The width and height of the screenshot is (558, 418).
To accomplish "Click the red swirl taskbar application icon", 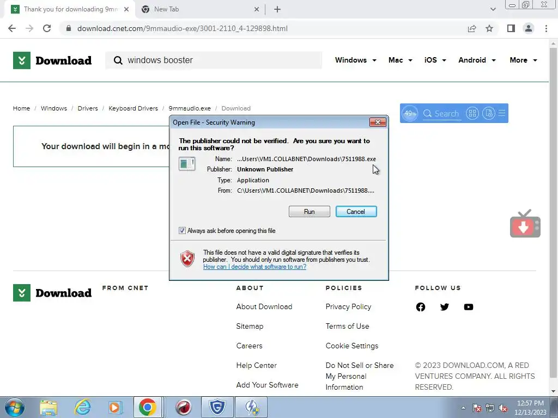I will tap(183, 407).
